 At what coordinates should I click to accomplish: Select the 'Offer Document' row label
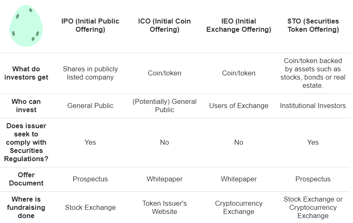tap(26, 179)
